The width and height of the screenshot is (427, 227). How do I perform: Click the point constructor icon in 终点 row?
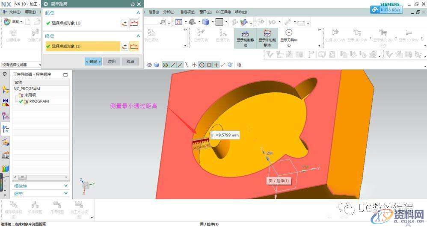coord(125,46)
